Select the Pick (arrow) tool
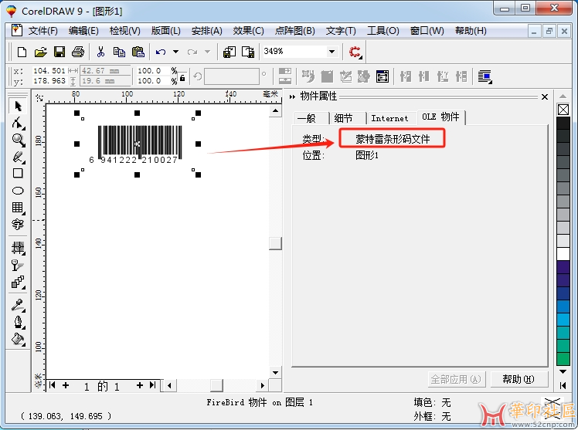Image resolution: width=578 pixels, height=430 pixels. pyautogui.click(x=18, y=107)
